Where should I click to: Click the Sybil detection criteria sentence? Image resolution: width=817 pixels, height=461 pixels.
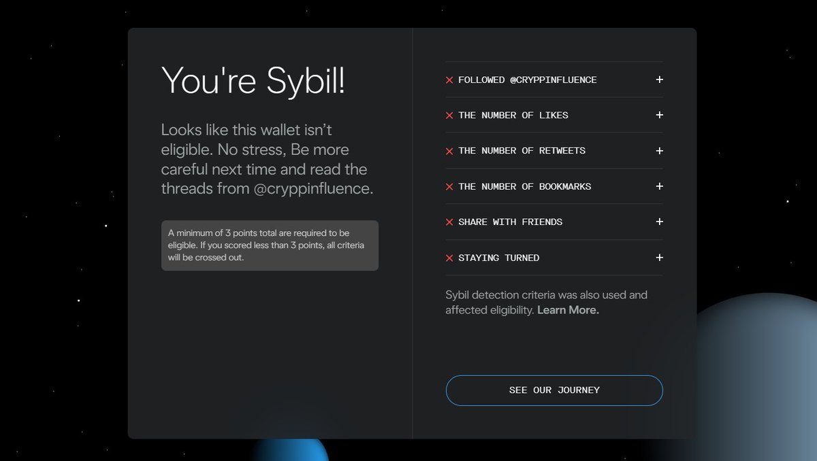click(x=547, y=303)
